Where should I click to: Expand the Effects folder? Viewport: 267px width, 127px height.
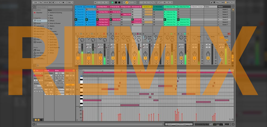tap(48, 21)
